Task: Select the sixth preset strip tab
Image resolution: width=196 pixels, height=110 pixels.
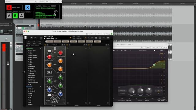Action: [x=89, y=42]
